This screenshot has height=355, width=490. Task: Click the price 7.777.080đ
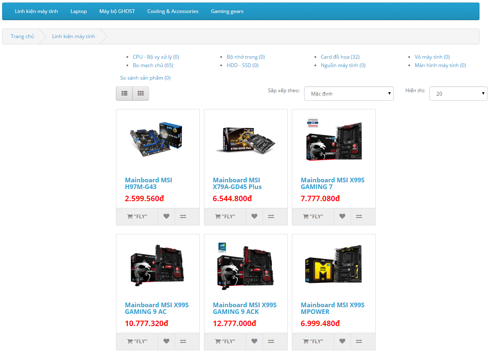(x=320, y=199)
